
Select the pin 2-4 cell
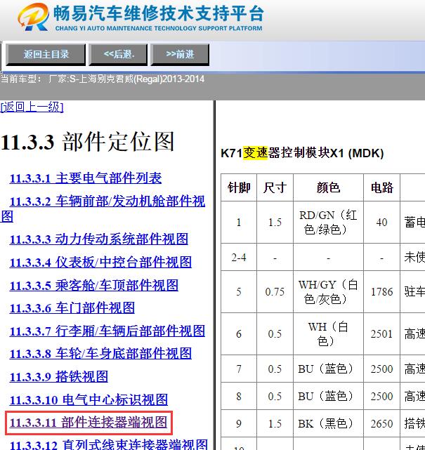coord(239,258)
